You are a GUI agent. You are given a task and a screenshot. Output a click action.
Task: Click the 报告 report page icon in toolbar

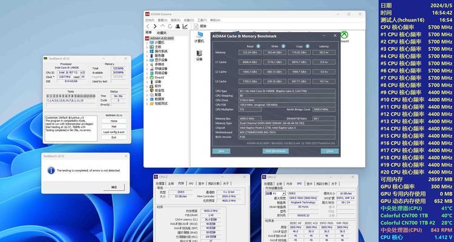coord(196,27)
